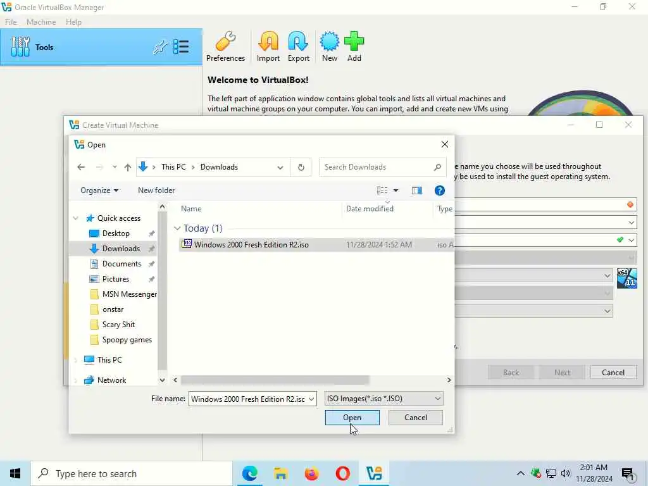The image size is (648, 486).
Task: Change the file view layout icon
Action: click(x=382, y=190)
